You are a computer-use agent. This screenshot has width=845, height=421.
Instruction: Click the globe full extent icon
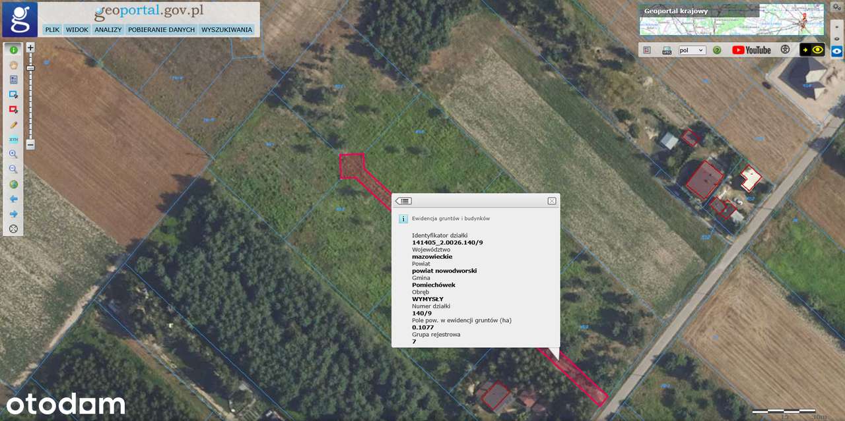(x=13, y=184)
